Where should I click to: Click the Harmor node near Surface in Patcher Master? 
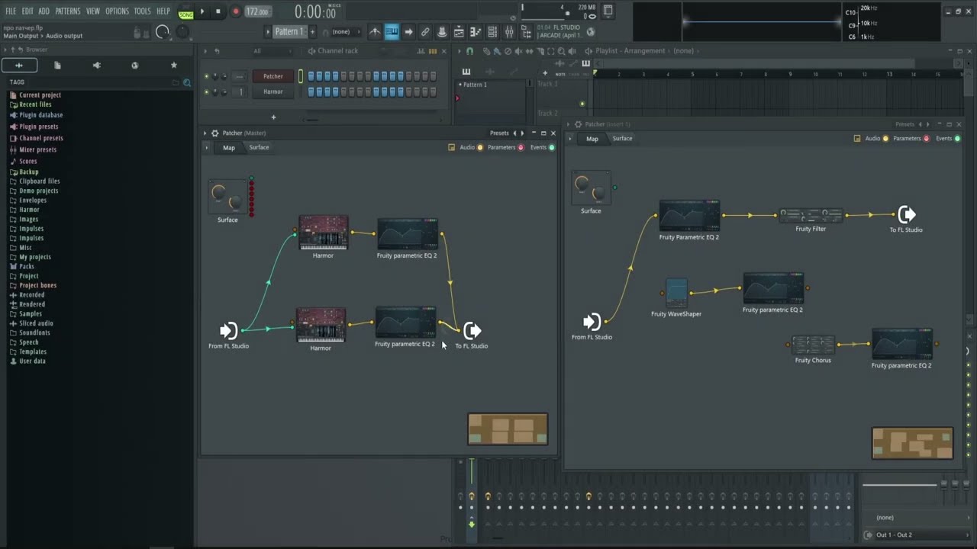(324, 233)
